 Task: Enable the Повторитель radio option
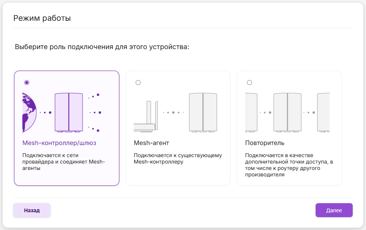[x=249, y=83]
